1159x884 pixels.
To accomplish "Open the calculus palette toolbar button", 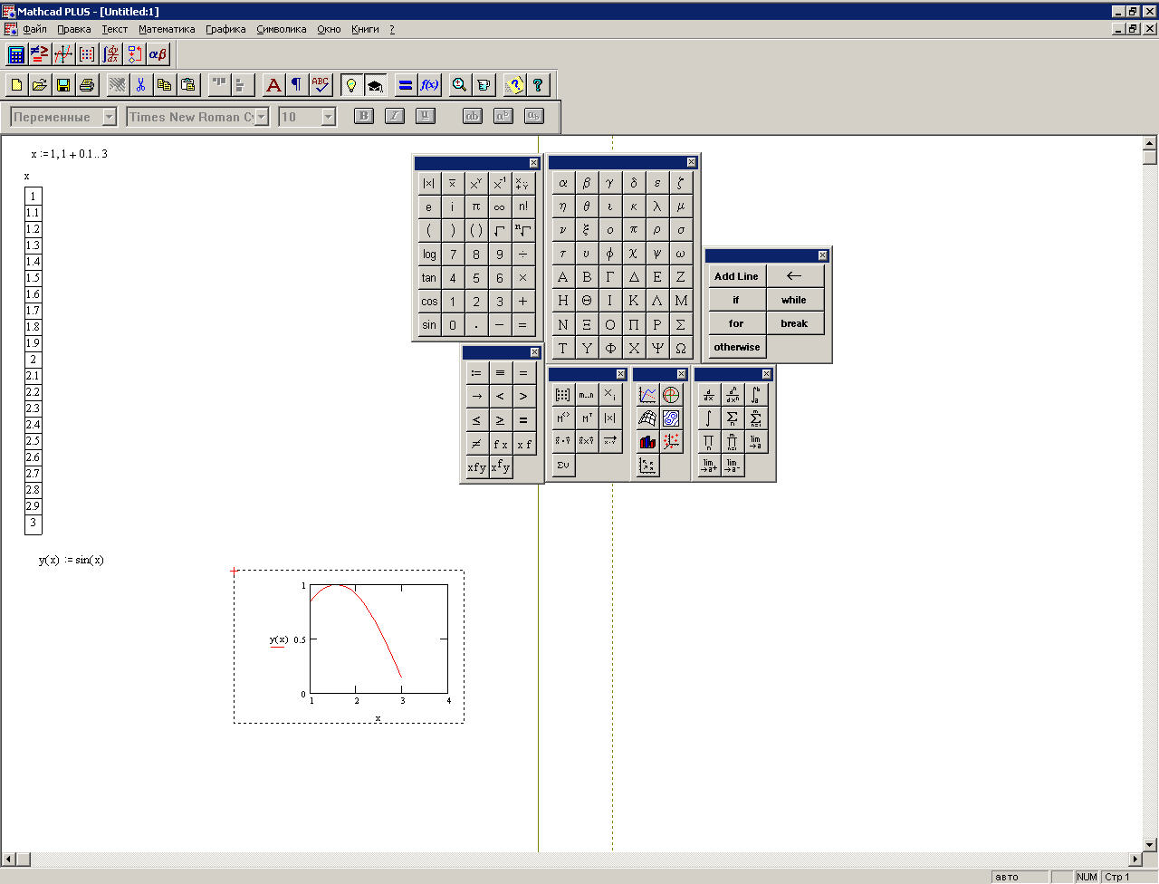I will [x=110, y=54].
